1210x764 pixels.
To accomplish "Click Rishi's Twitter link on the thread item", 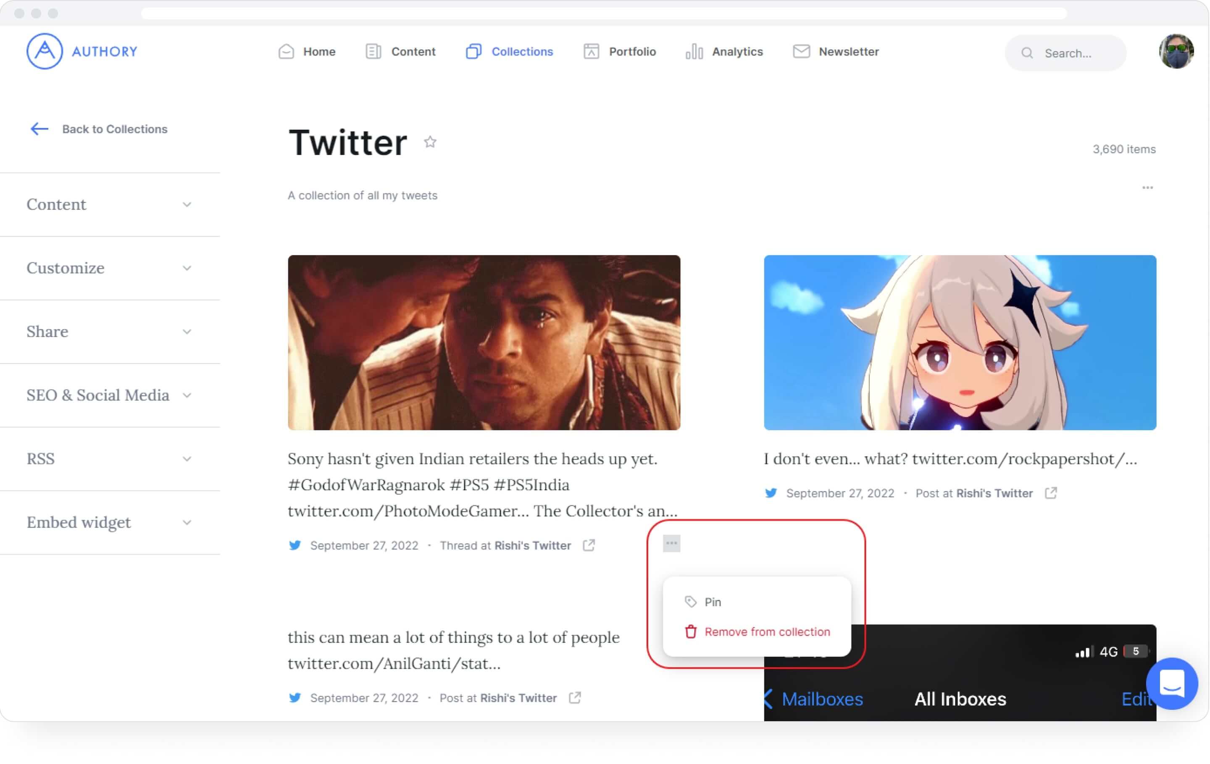I will 533,546.
